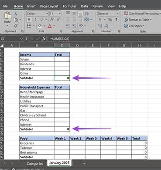Click the Merge & Center icon
This screenshot has width=161, height=170.
click(87, 20)
